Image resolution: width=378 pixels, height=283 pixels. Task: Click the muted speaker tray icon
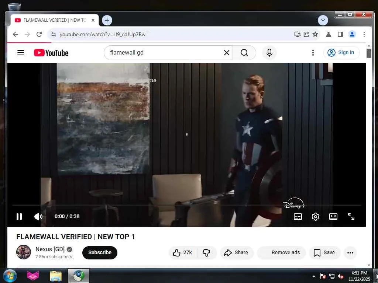click(341, 276)
